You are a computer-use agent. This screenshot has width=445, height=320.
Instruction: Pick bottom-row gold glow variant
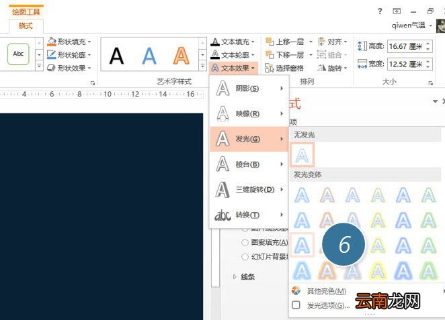[x=378, y=270]
